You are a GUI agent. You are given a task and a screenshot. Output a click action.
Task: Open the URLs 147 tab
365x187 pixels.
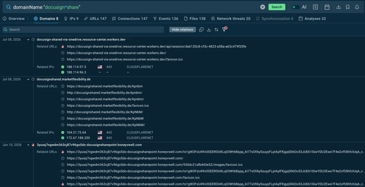[x=95, y=18]
